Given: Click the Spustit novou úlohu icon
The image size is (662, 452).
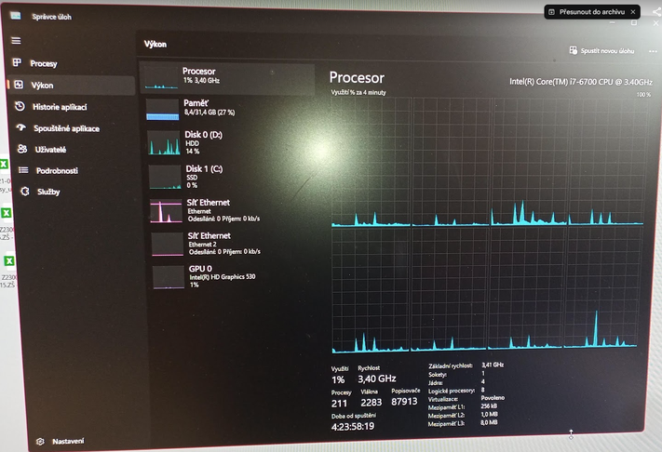Looking at the screenshot, I should pos(573,50).
